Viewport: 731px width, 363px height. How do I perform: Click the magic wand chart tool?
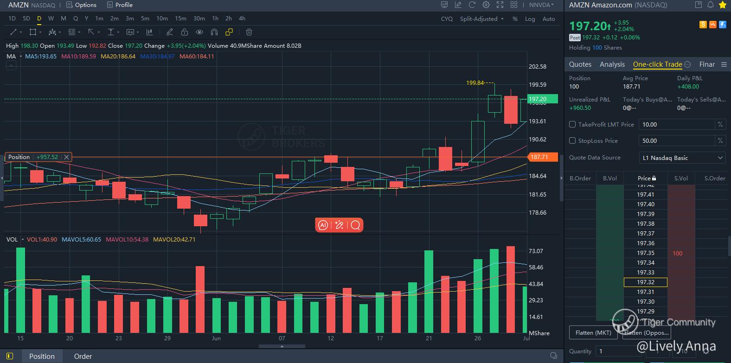coord(340,225)
